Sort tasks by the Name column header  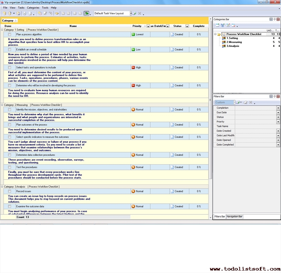click(x=73, y=26)
